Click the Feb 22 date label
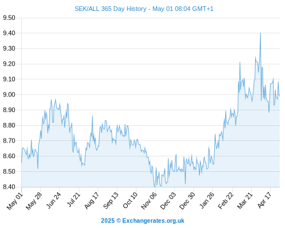The image size is (285, 230). 226,201
